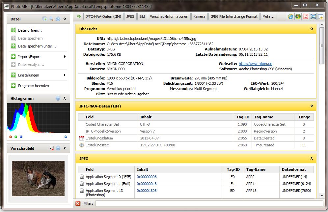Screen dimensions: 328x212
Task: Follow the 0x00000006 offset link
Action: [x=147, y=177]
